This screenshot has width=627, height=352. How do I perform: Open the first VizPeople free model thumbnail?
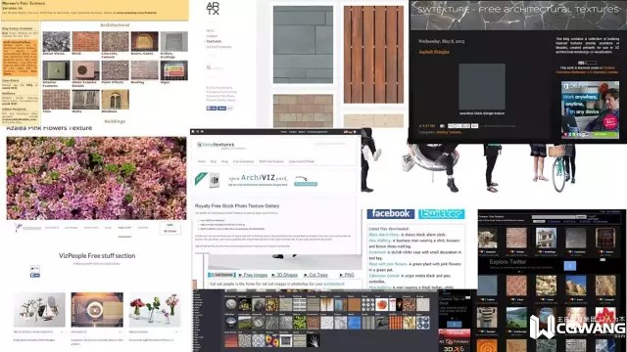pos(39,310)
